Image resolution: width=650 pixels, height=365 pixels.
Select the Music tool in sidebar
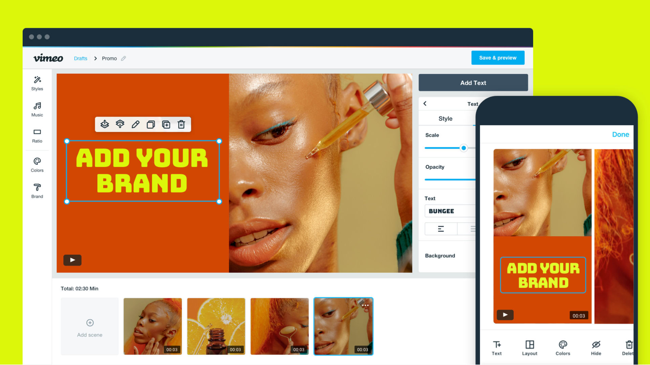click(38, 109)
